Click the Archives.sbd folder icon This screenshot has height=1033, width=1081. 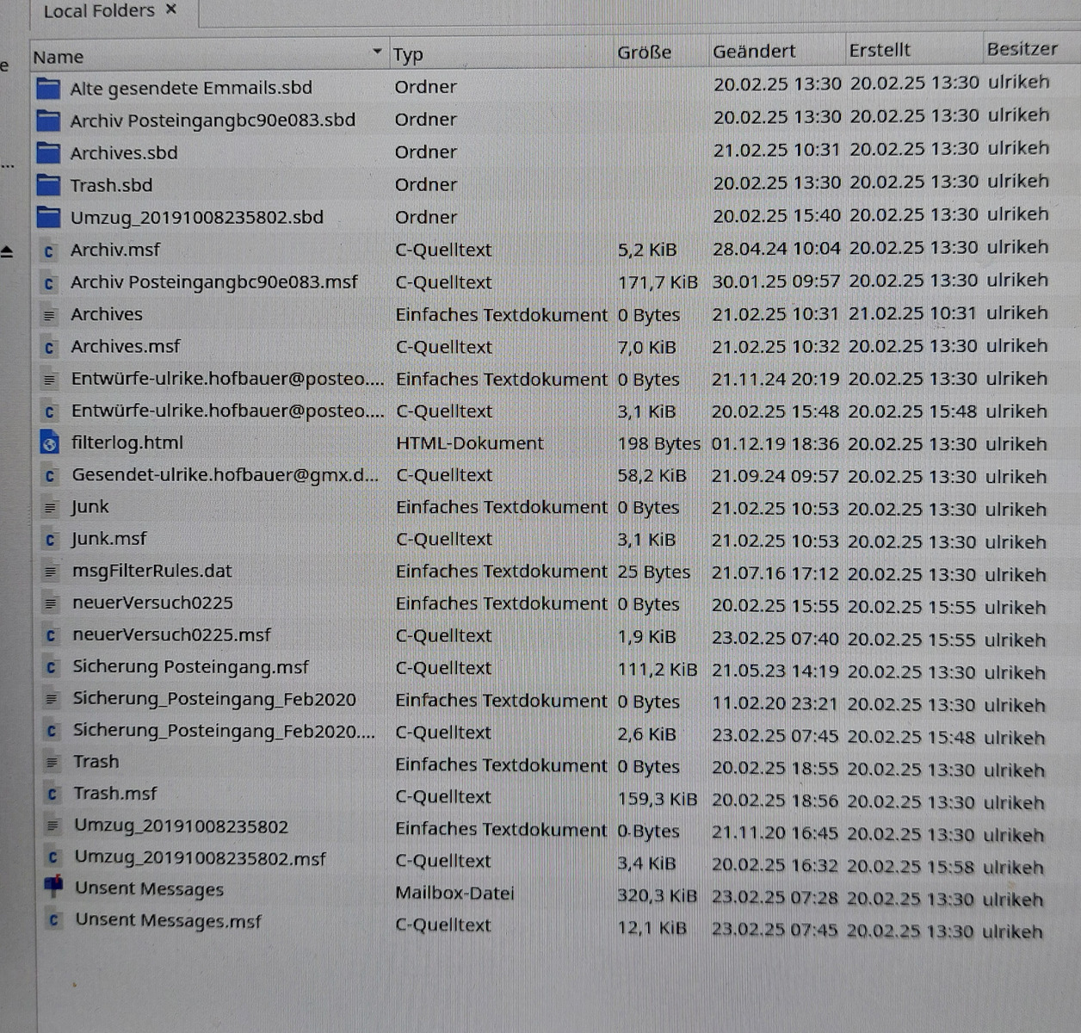[x=48, y=153]
